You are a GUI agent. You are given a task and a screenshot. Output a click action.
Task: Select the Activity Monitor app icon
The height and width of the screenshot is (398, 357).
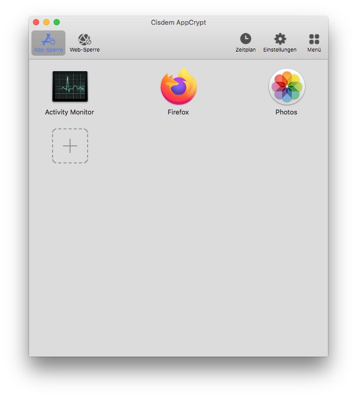click(x=70, y=87)
